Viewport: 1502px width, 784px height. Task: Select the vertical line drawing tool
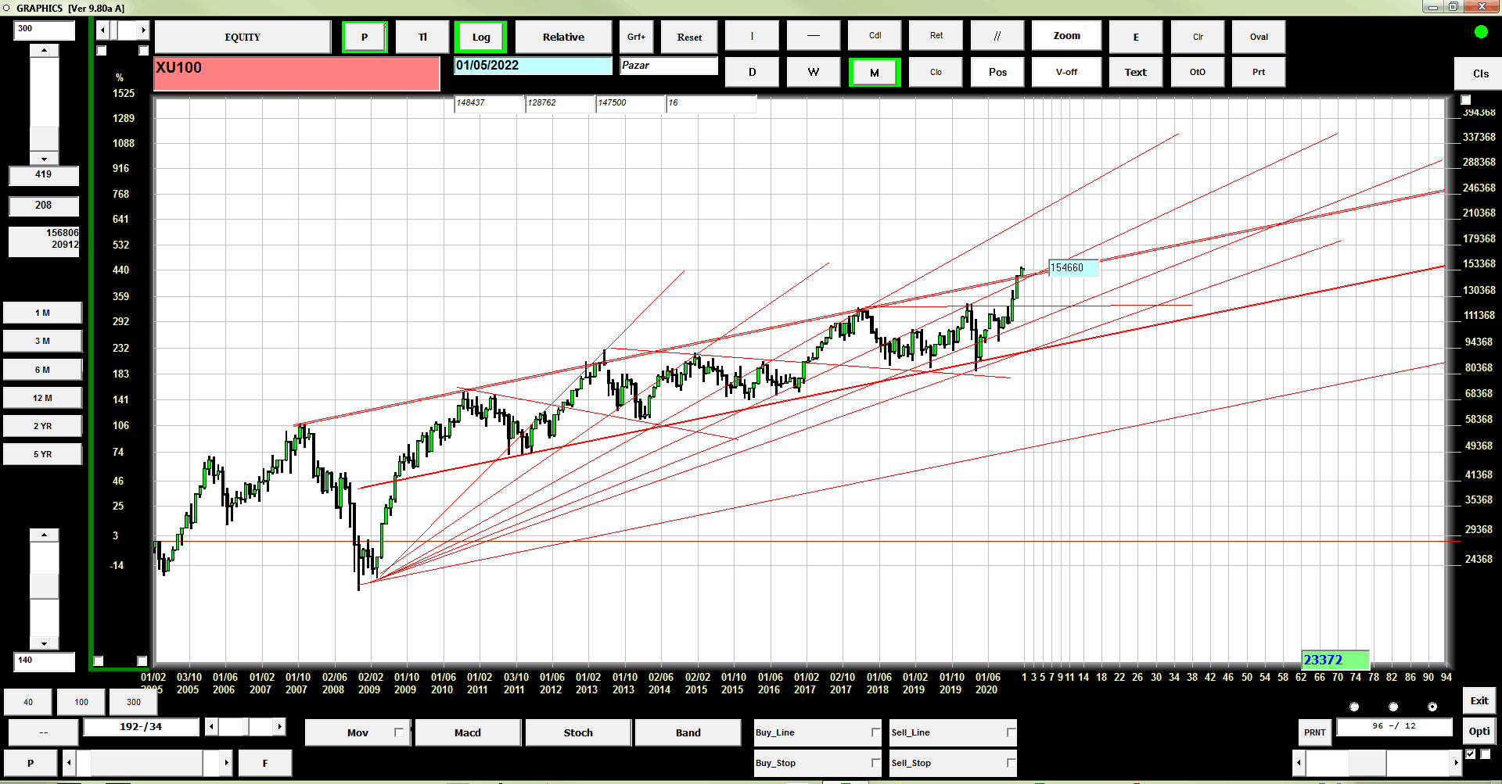[x=752, y=36]
